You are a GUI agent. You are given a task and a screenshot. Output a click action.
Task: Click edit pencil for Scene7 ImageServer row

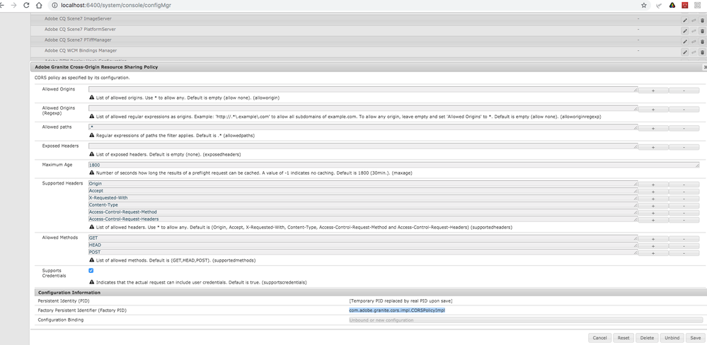(x=685, y=20)
